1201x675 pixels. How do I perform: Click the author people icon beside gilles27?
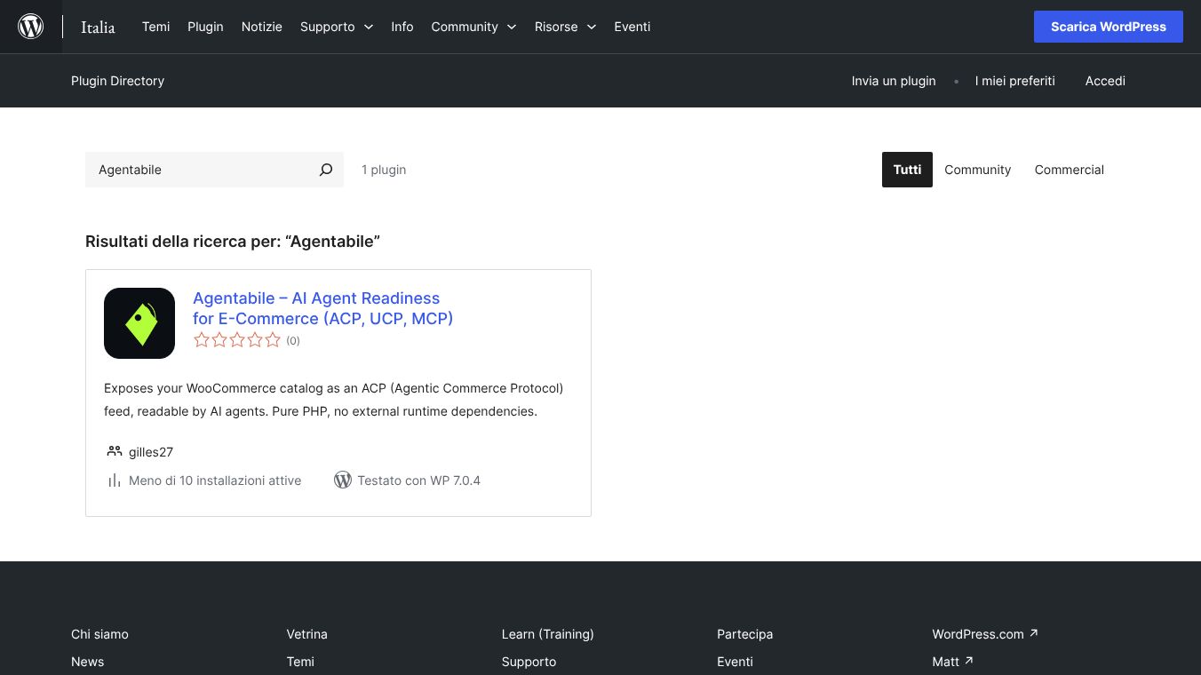pyautogui.click(x=114, y=451)
